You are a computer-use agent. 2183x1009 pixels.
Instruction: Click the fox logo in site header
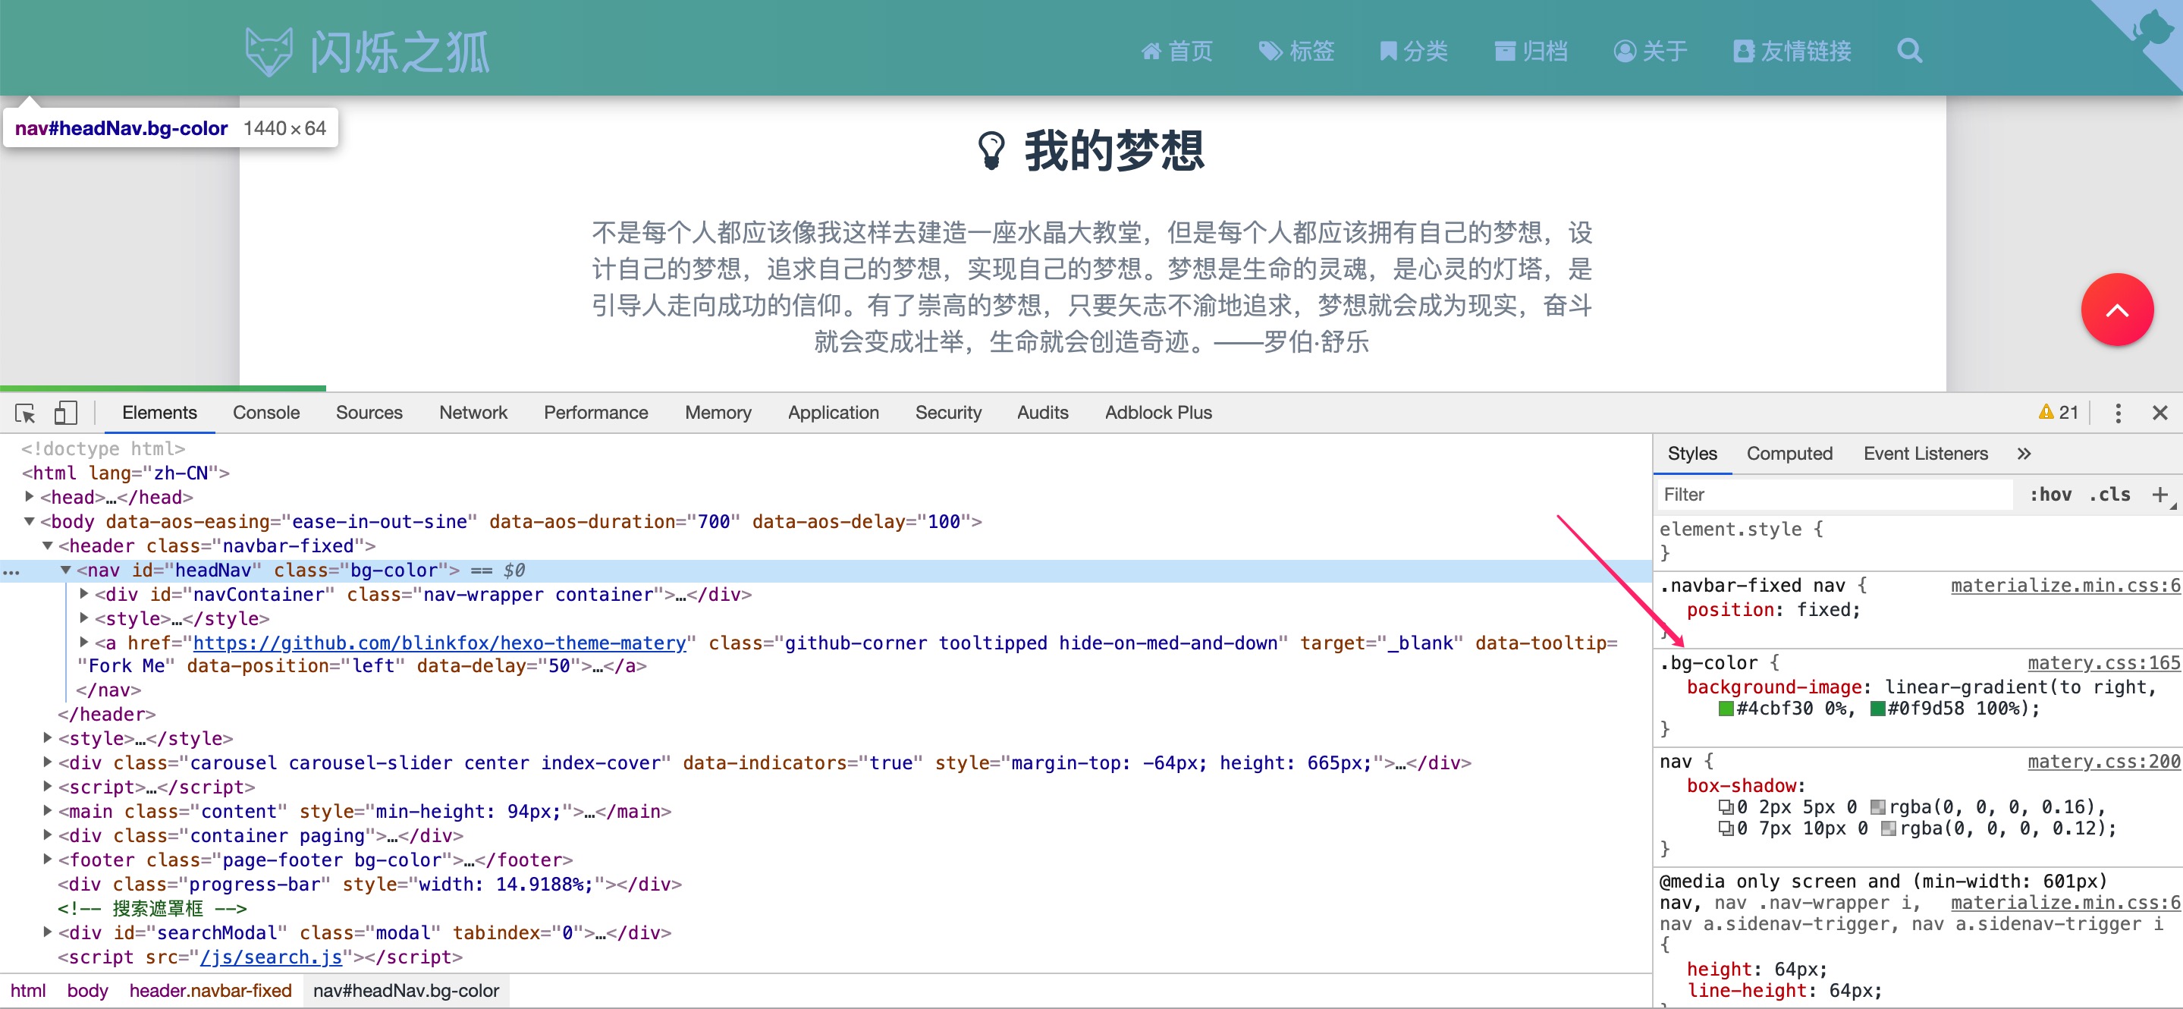269,52
